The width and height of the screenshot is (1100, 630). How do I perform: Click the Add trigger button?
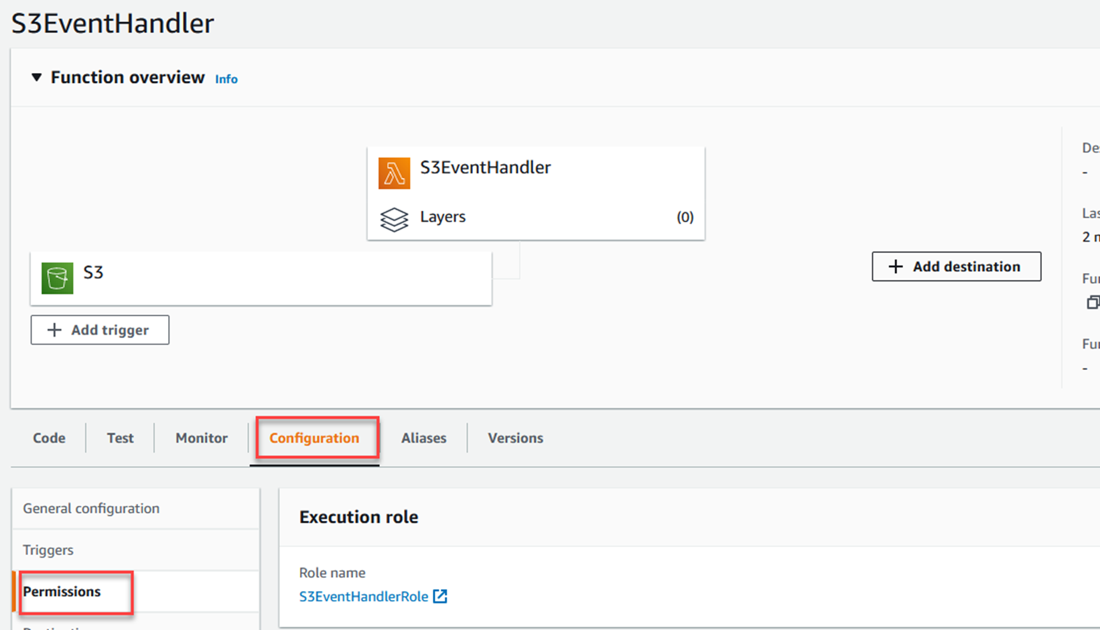click(x=100, y=330)
